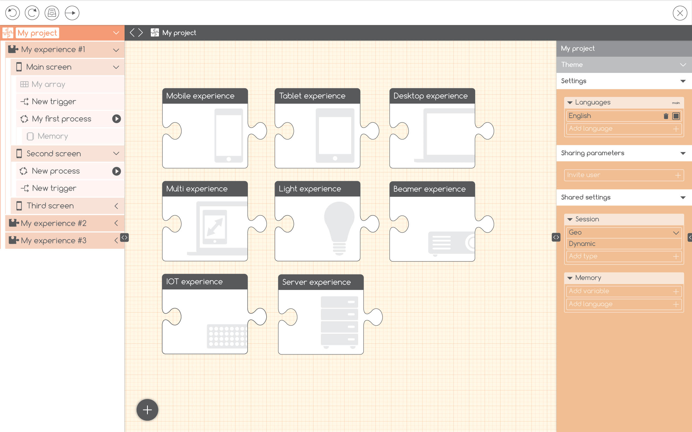Click the left panel code collapse handle
The width and height of the screenshot is (692, 432).
pyautogui.click(x=124, y=237)
